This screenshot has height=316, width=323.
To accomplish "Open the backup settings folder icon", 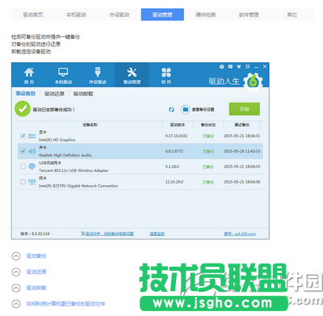I will pyautogui.click(x=185, y=109).
